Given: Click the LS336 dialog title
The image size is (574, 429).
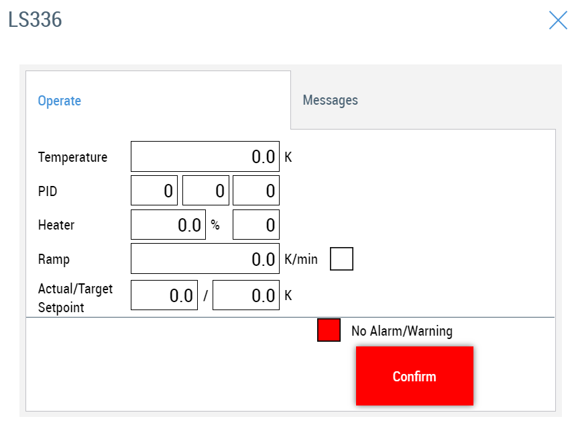Looking at the screenshot, I should (x=35, y=19).
